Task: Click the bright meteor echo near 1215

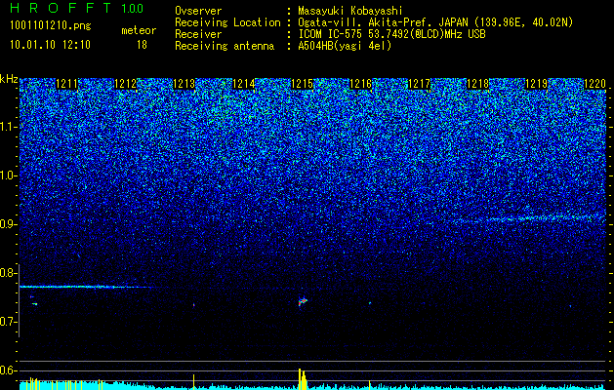Action: [x=303, y=301]
